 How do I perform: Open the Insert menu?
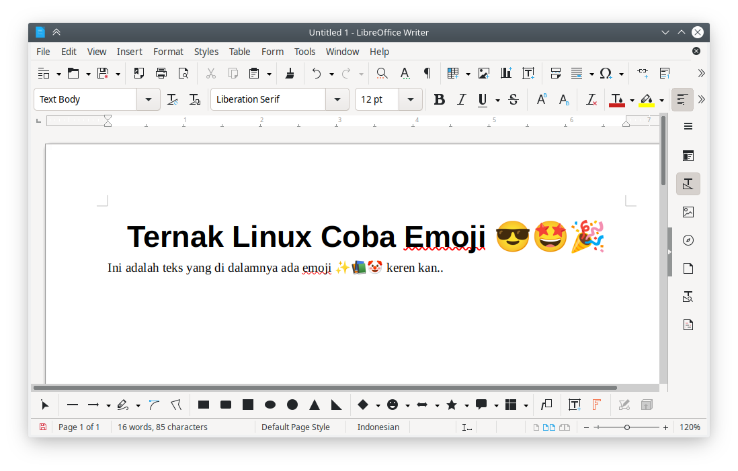pyautogui.click(x=129, y=51)
